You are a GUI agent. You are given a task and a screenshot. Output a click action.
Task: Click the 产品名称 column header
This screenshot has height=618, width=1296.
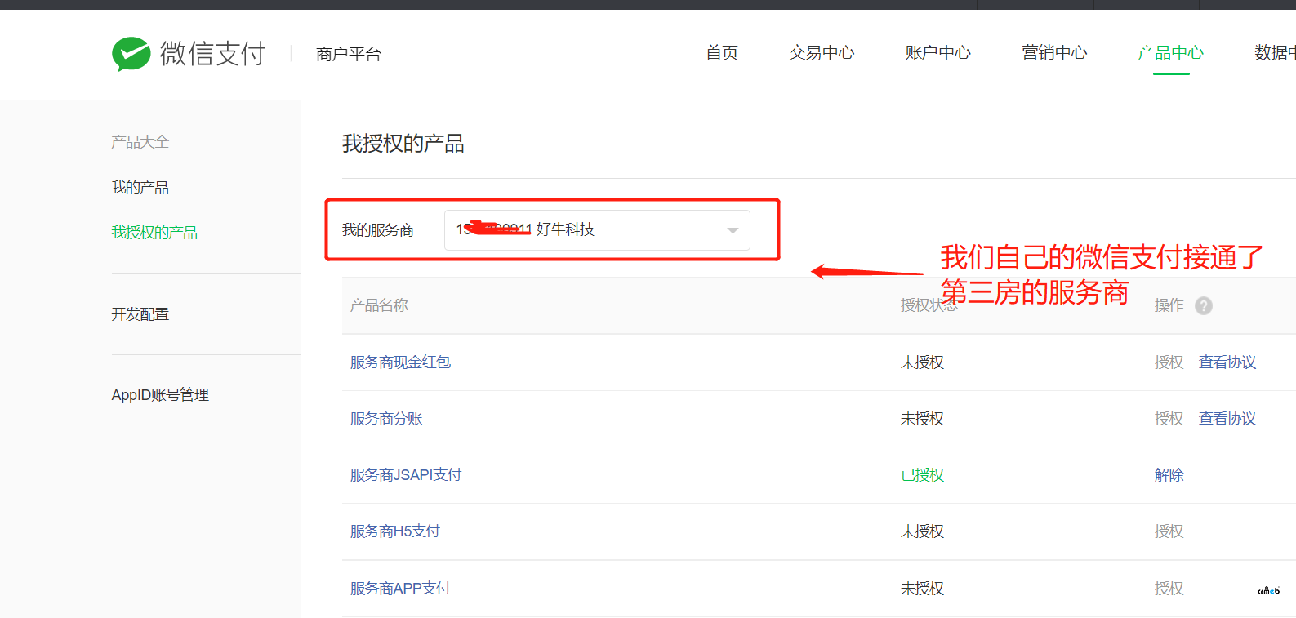click(x=379, y=305)
